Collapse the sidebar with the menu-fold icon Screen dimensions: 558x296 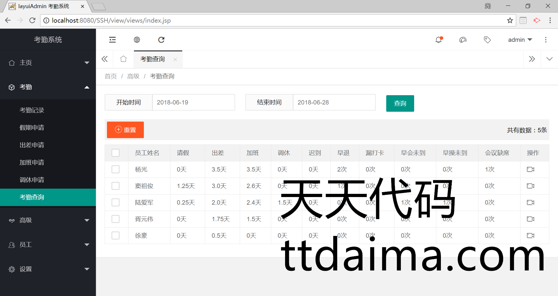coord(112,40)
